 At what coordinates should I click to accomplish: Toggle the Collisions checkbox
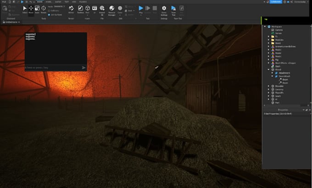pyautogui.click(x=49, y=11)
